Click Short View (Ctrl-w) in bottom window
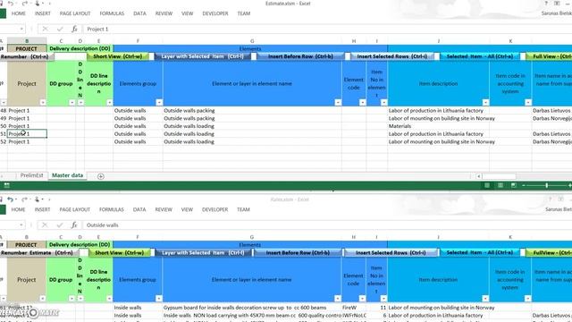This screenshot has height=322, width=572. (x=119, y=252)
